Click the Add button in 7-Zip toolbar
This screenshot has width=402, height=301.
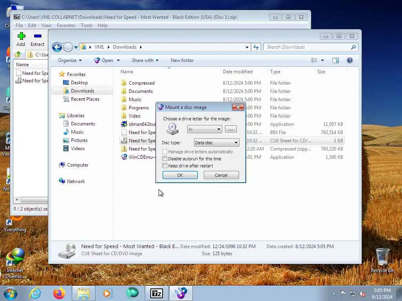[x=21, y=39]
